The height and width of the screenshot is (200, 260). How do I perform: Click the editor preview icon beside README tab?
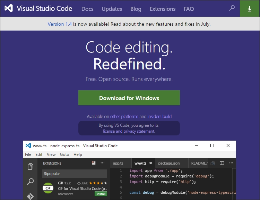click(213, 163)
